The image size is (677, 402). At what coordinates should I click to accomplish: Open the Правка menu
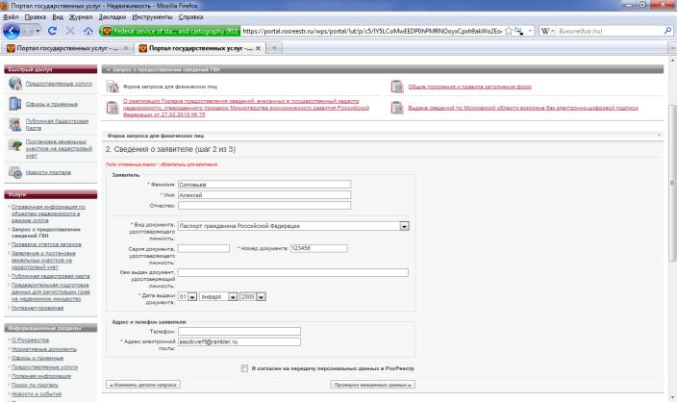36,17
